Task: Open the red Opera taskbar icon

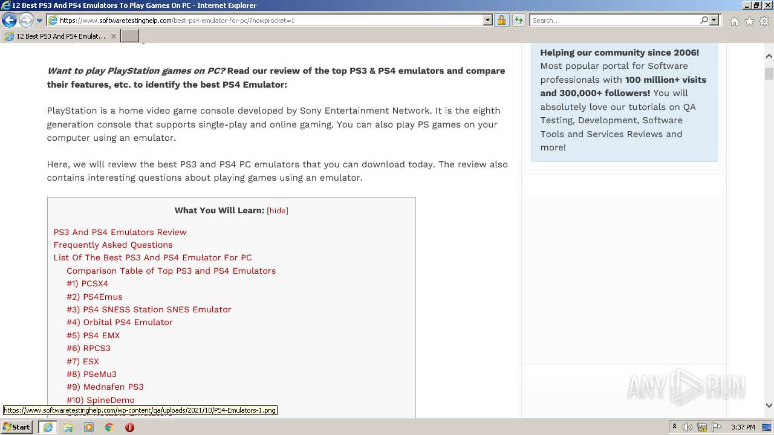Action: (x=129, y=427)
